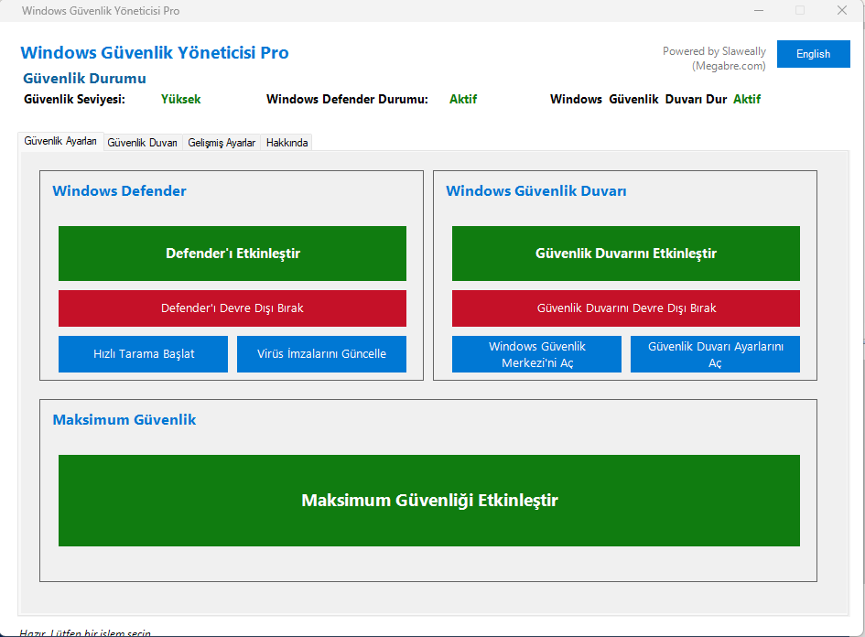Click the Powered by Slaweally Megabre.com text
This screenshot has height=637, width=865.
pyautogui.click(x=714, y=59)
